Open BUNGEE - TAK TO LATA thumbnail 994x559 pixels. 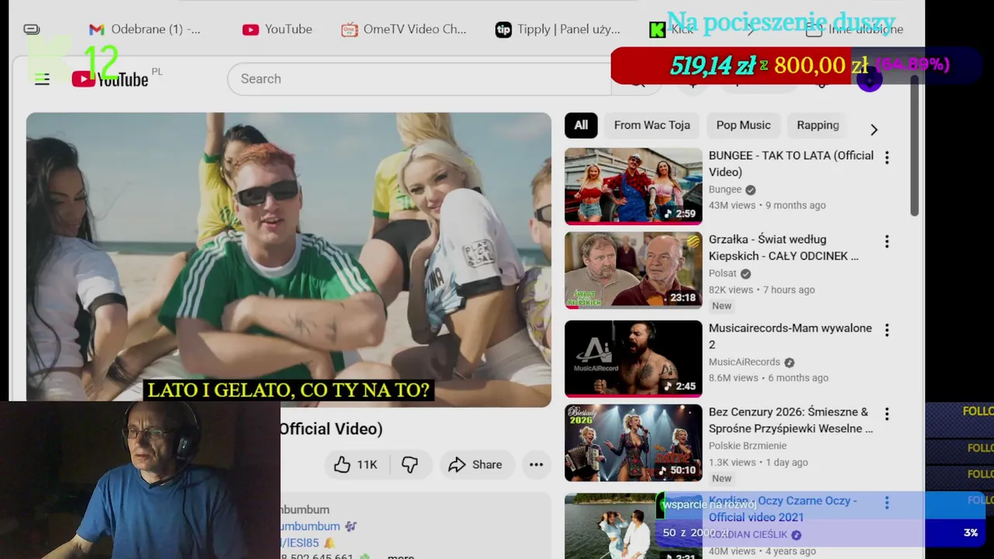(633, 186)
